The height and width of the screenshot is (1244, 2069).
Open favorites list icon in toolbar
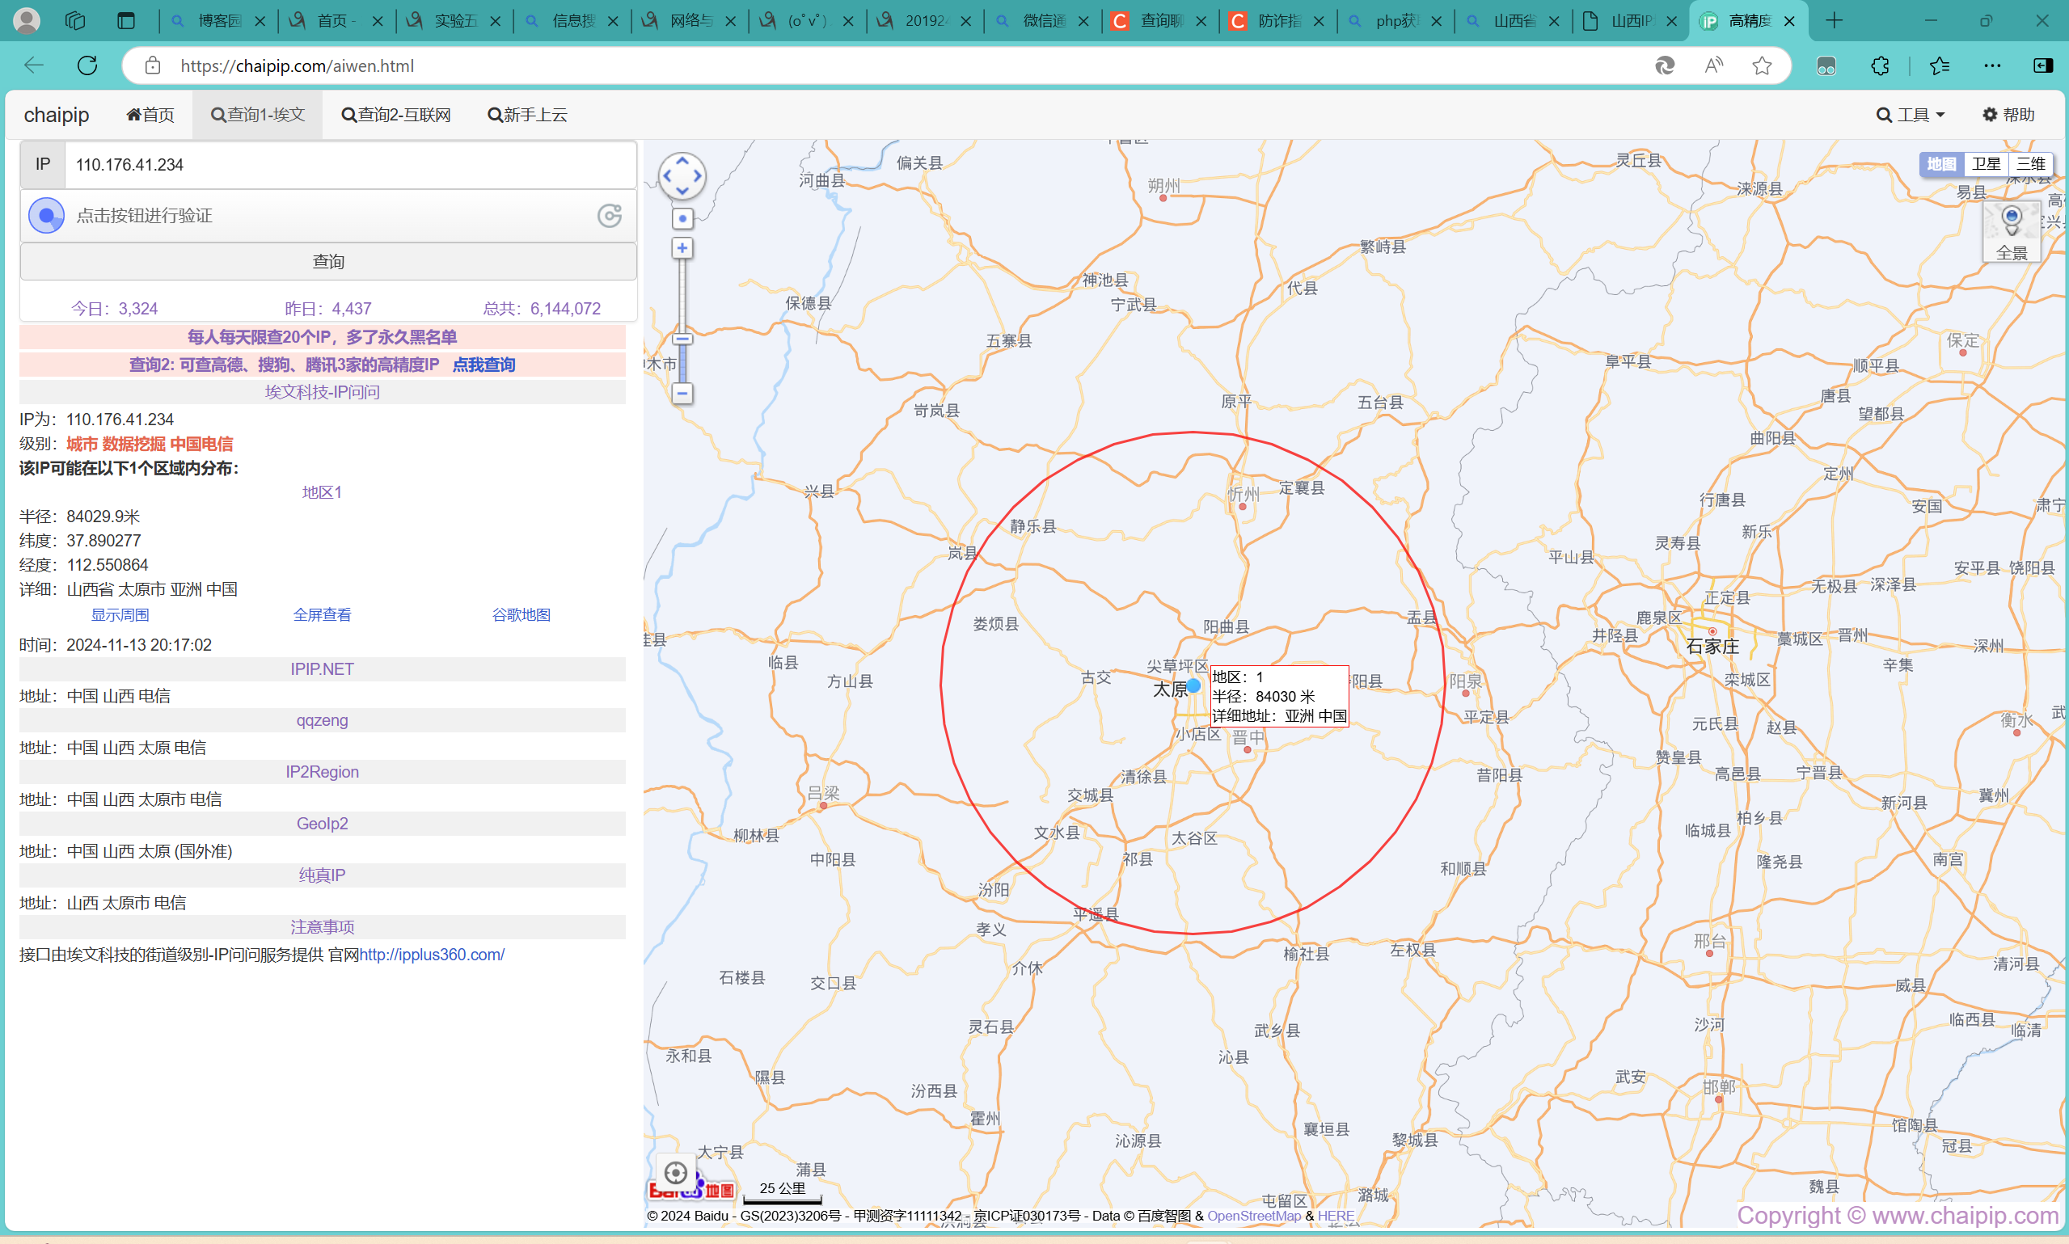[1939, 65]
